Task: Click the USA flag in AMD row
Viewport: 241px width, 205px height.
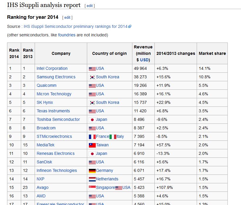Action: 92,196
